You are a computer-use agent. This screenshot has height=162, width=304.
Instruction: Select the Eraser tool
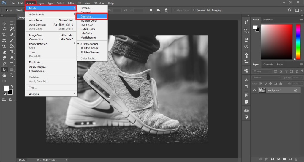pyautogui.click(x=4, y=52)
